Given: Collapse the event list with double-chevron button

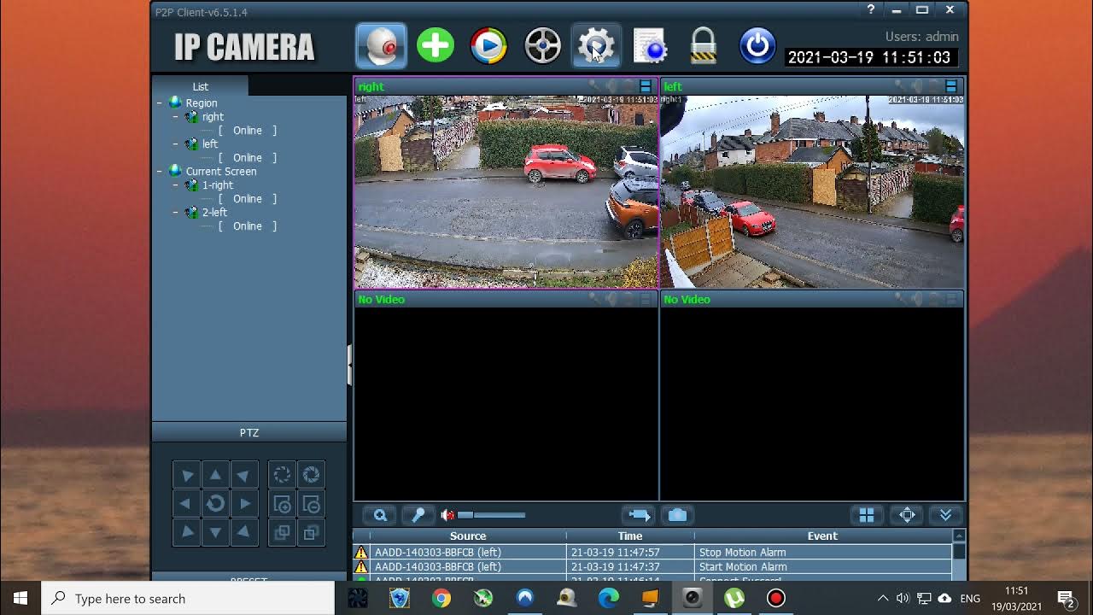Looking at the screenshot, I should click(x=945, y=515).
